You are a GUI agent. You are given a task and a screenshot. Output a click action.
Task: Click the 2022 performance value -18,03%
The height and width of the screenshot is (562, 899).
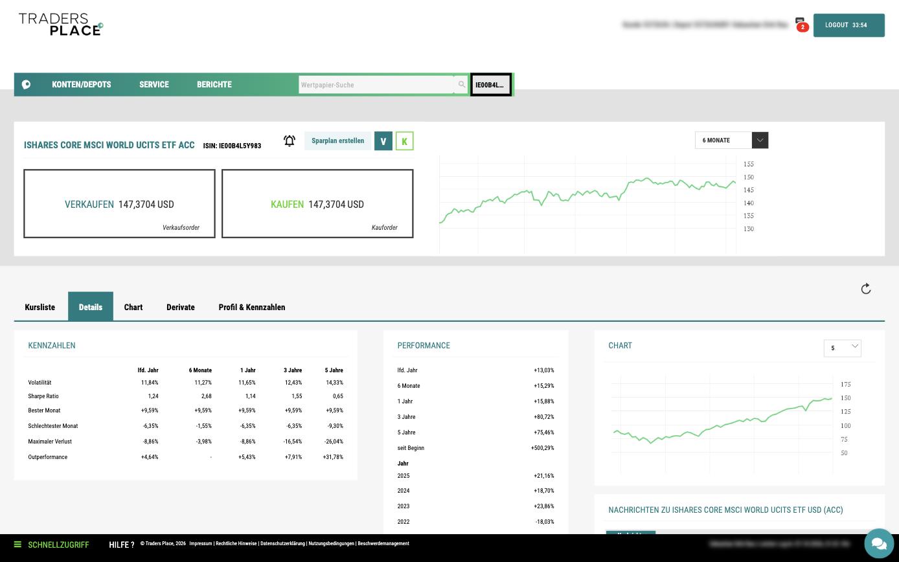point(545,522)
